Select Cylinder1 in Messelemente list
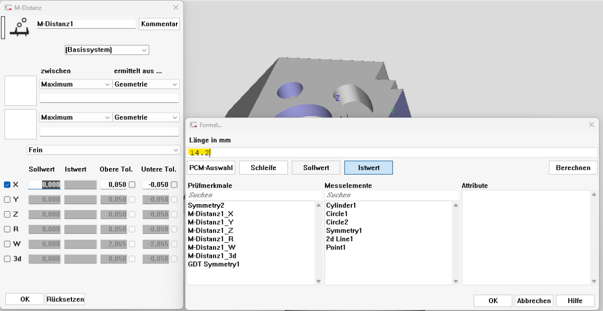The image size is (603, 311). (x=341, y=205)
